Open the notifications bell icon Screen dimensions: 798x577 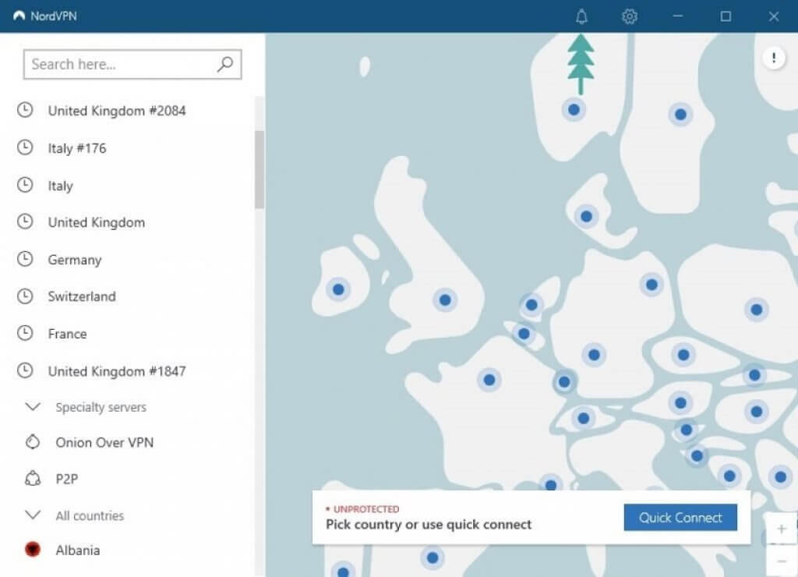pyautogui.click(x=581, y=16)
